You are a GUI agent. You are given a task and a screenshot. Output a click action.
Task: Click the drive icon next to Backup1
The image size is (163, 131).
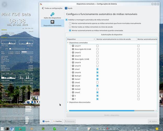click(x=73, y=76)
